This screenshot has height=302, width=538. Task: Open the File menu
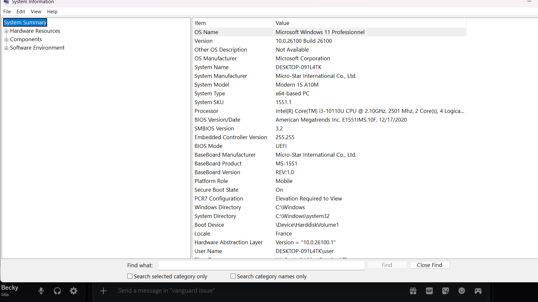pos(7,12)
